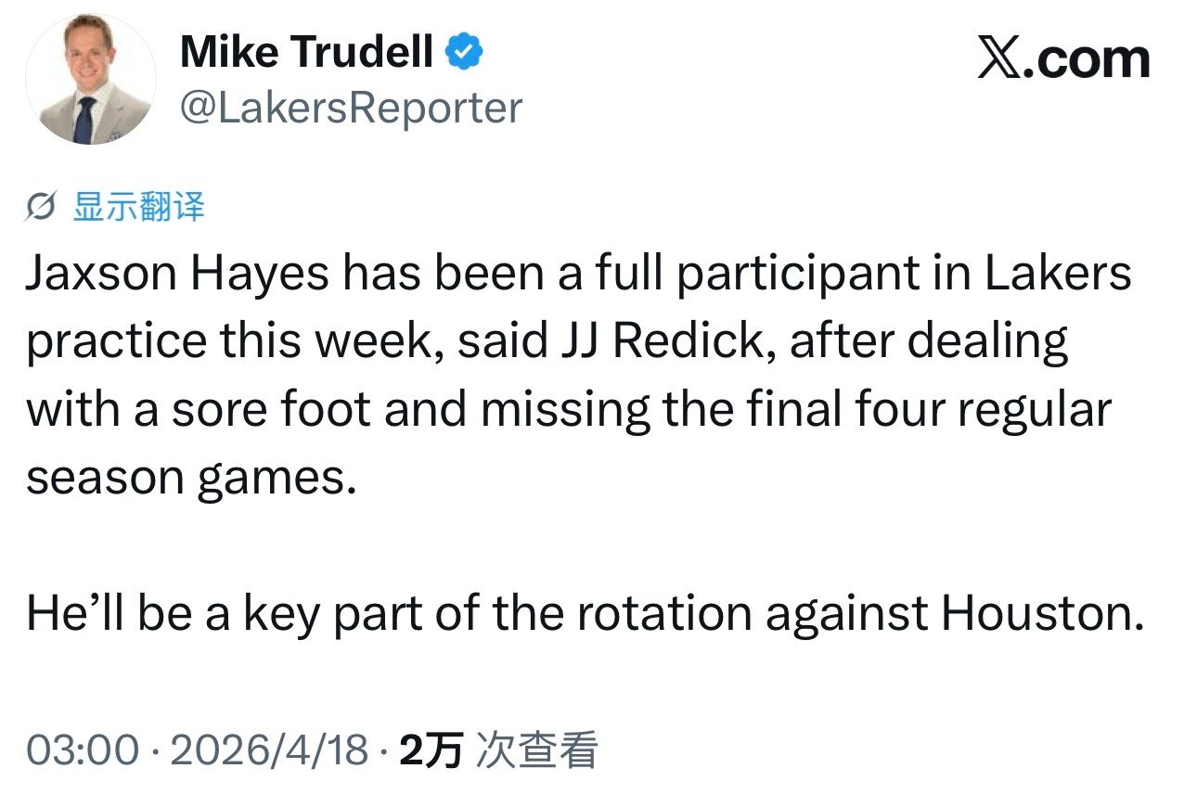This screenshot has width=1197, height=807.
Task: Click the 03:00 post time
Action: 82,749
